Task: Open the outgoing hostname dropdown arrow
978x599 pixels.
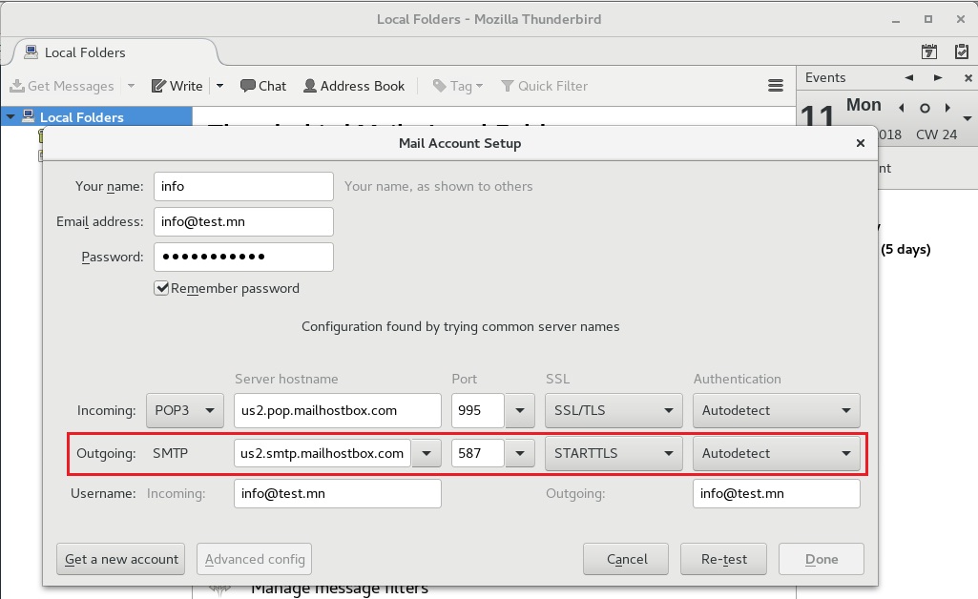Action: point(427,453)
